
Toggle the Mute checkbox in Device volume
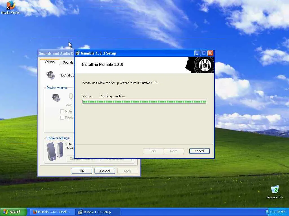coord(62,111)
